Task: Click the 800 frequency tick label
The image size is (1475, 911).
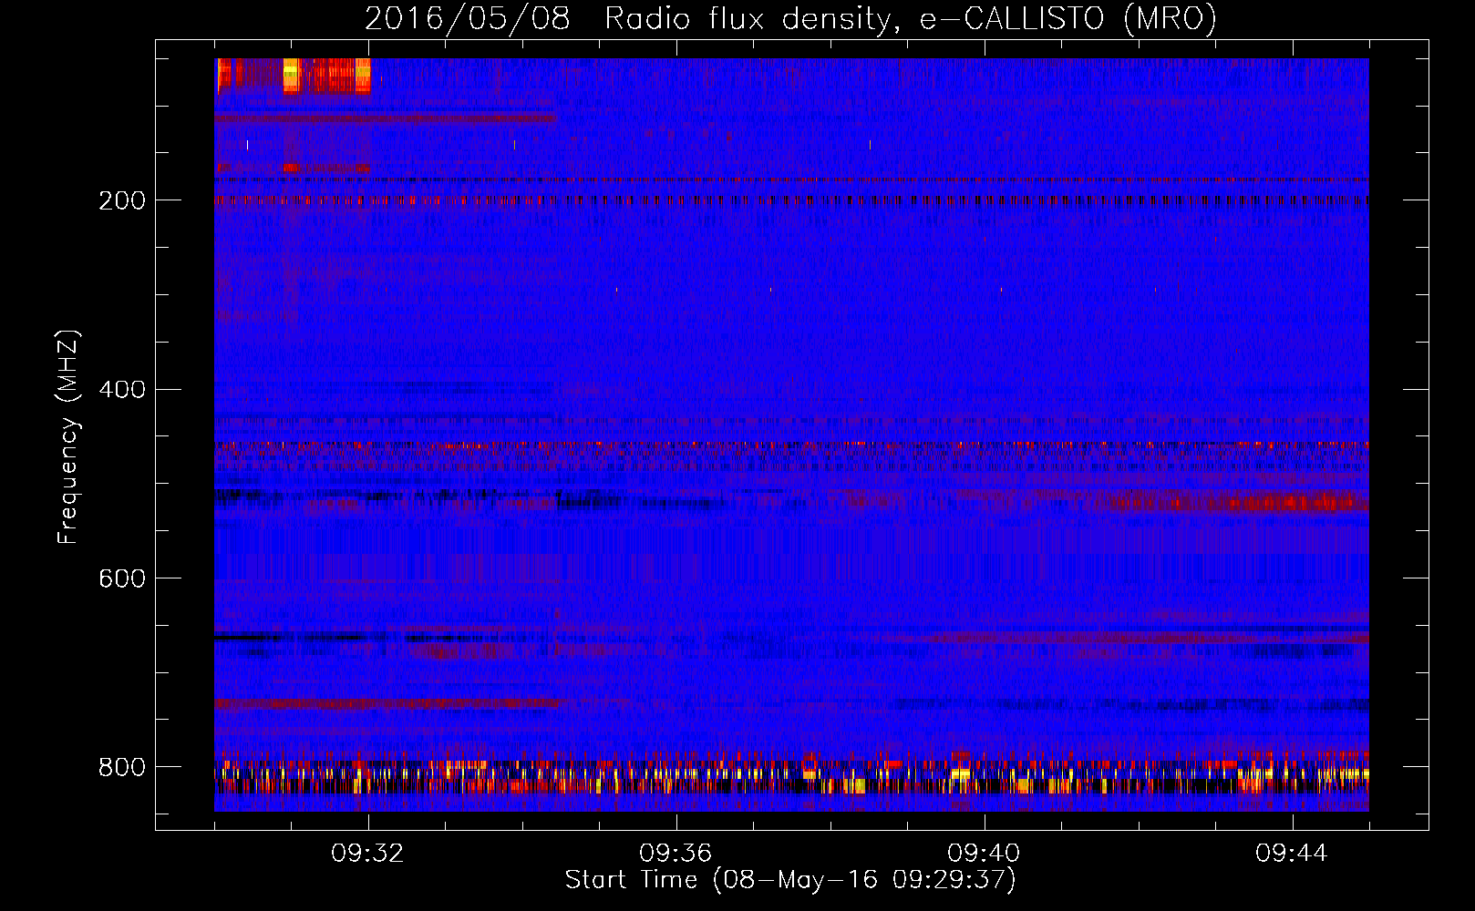Action: [x=122, y=767]
